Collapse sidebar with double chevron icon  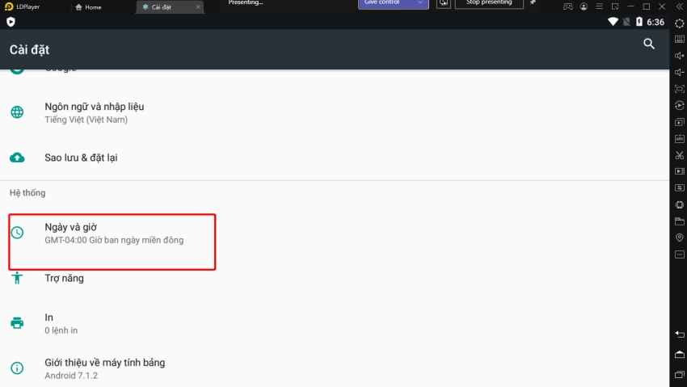(679, 6)
